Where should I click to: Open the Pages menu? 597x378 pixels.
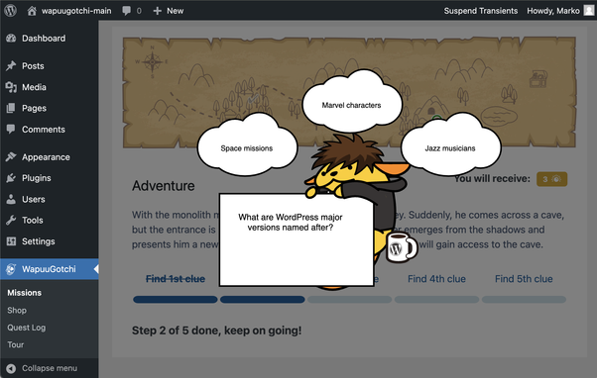pos(50,108)
